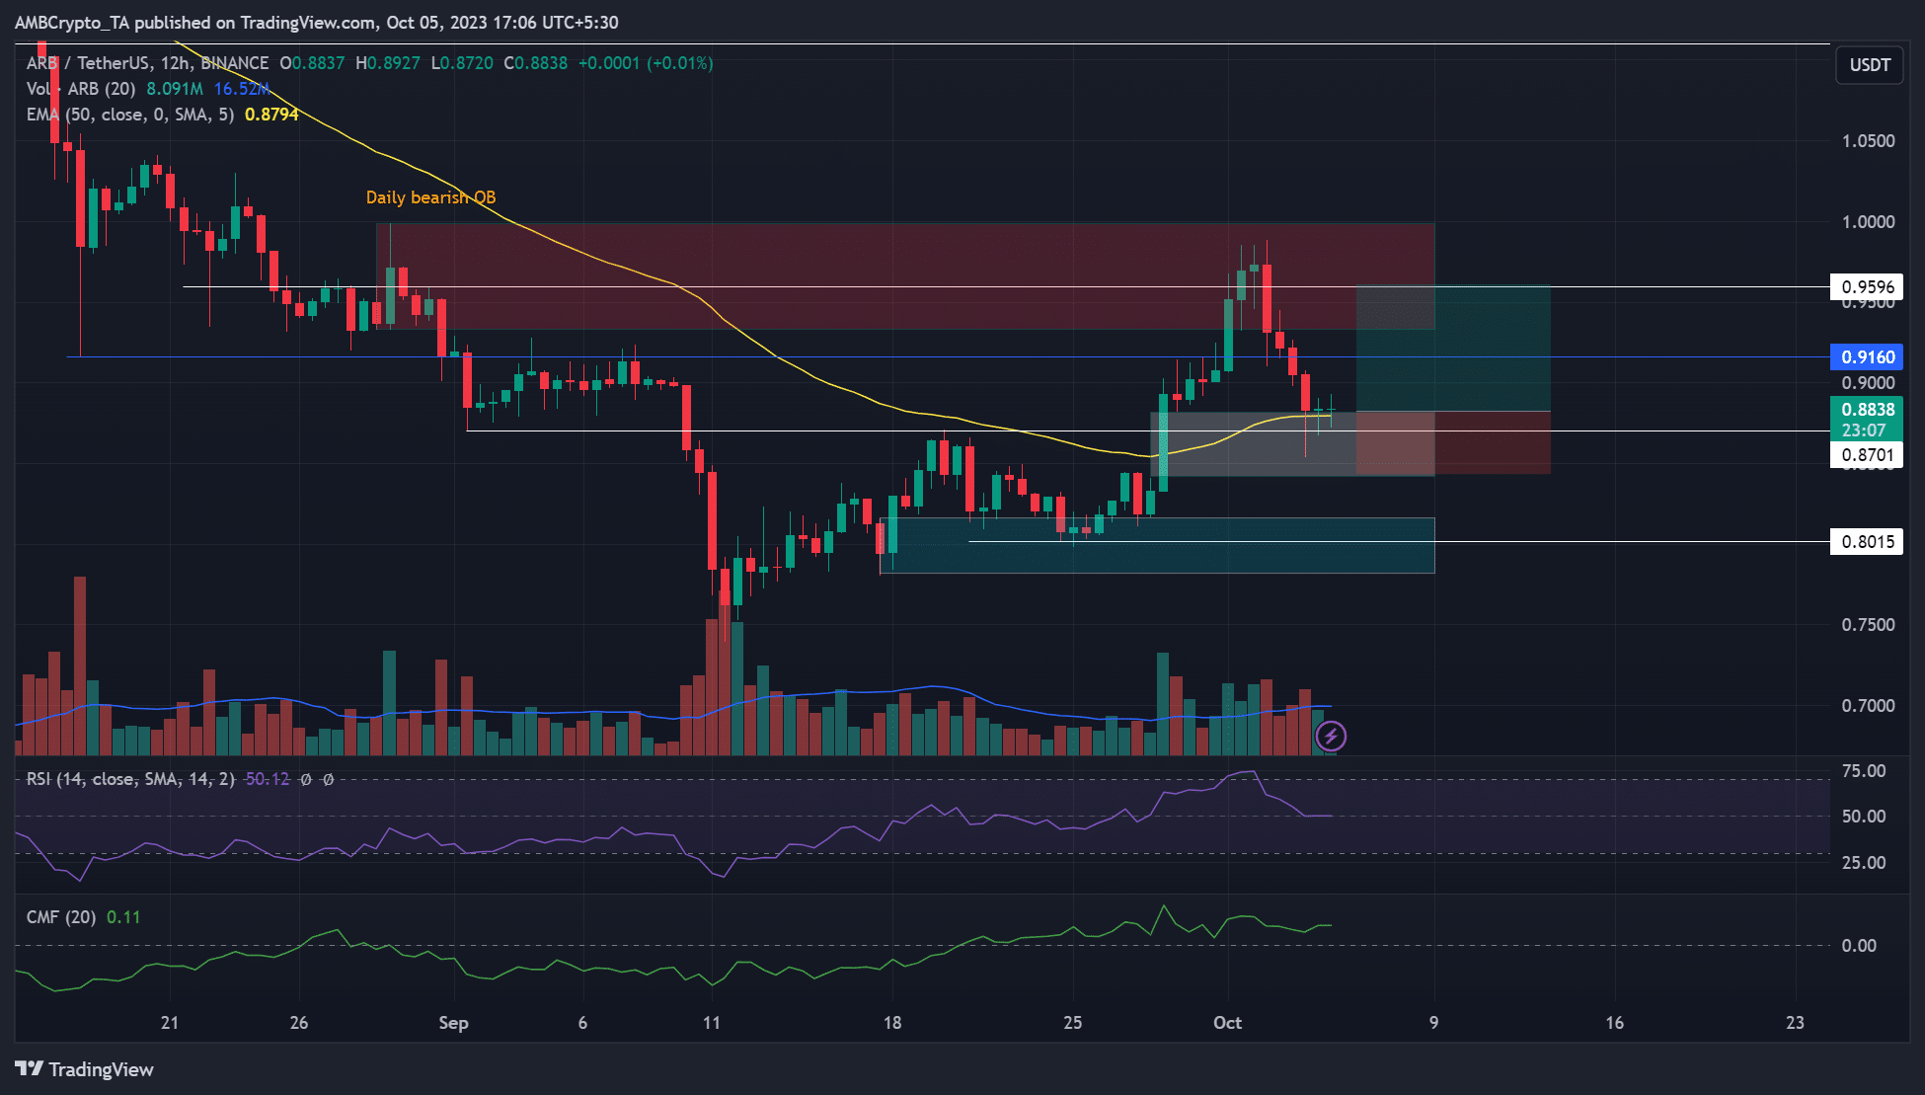Click the Vol · ARB (20) indicator legend

point(81,89)
